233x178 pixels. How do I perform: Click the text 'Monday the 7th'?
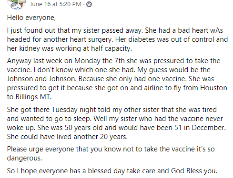point(100,61)
